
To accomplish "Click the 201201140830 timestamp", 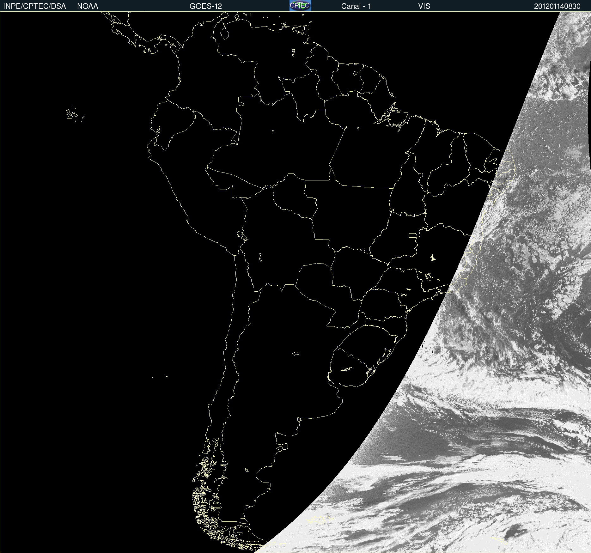I will pyautogui.click(x=557, y=6).
